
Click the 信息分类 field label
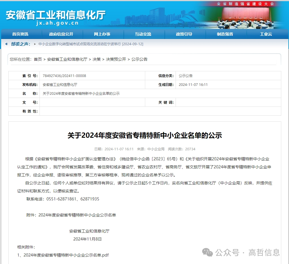[x=166, y=76]
